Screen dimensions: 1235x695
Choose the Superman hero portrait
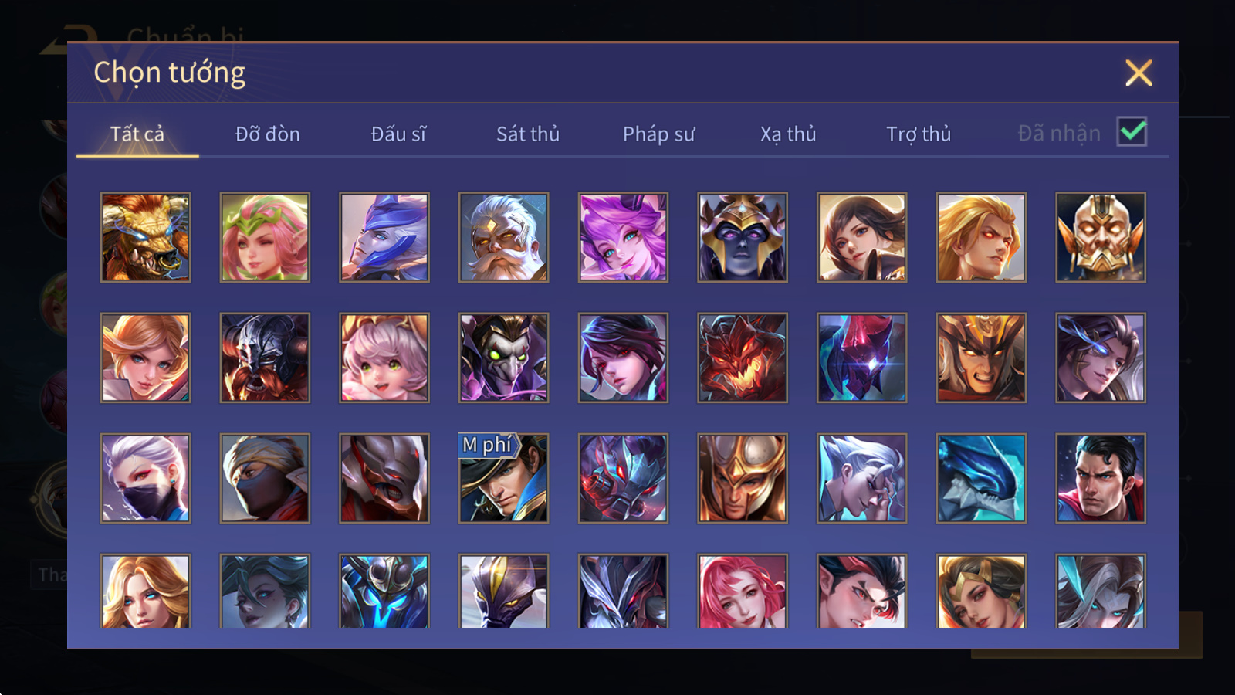[1101, 478]
